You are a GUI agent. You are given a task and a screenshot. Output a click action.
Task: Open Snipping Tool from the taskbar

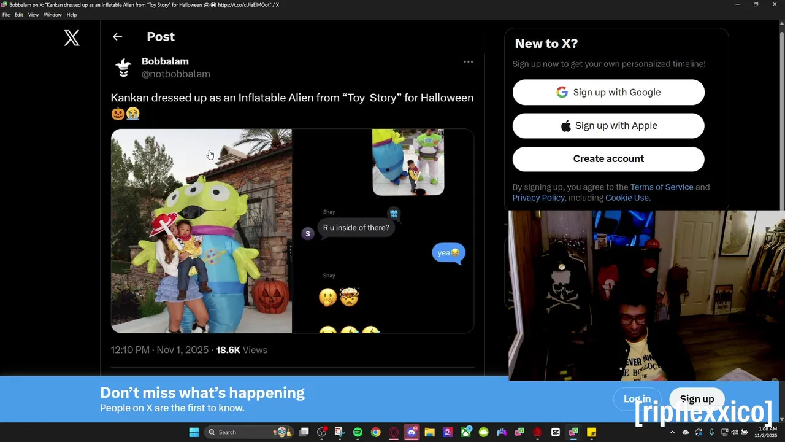coord(339,432)
